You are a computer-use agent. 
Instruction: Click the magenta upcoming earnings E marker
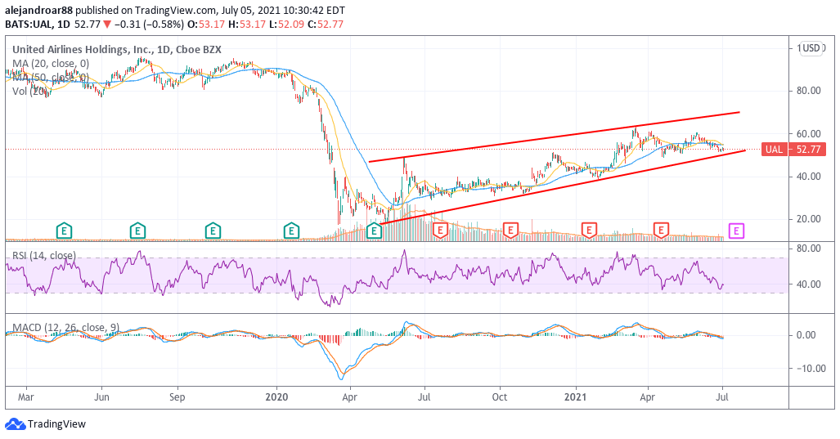[737, 231]
